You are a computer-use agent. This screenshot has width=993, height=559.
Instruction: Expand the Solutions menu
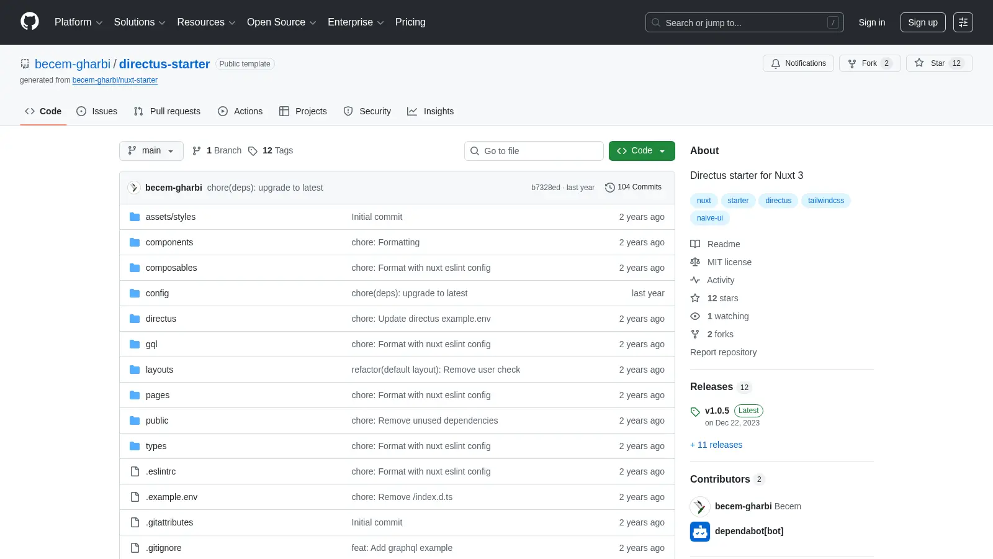tap(140, 22)
